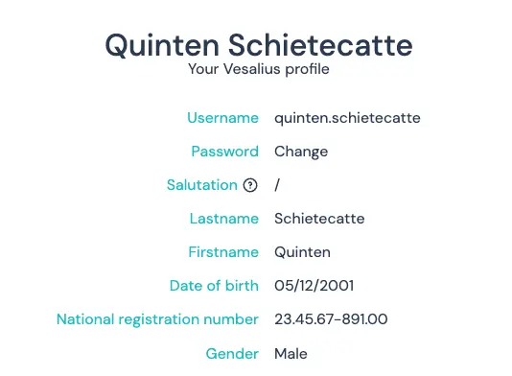The width and height of the screenshot is (512, 376).
Task: Select the 05/12/2001 birth date value
Action: [314, 286]
